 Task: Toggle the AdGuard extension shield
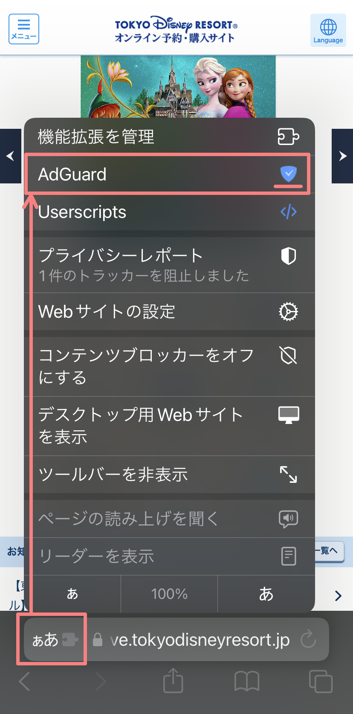(288, 174)
